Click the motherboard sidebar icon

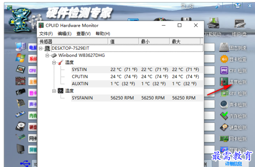point(20,81)
